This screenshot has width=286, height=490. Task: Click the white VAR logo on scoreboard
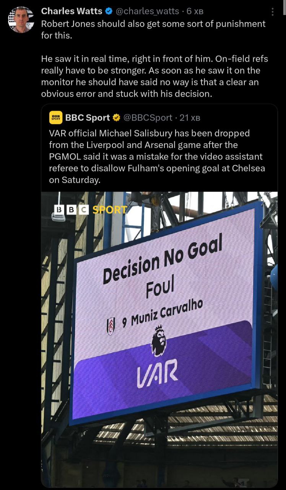[x=158, y=373]
